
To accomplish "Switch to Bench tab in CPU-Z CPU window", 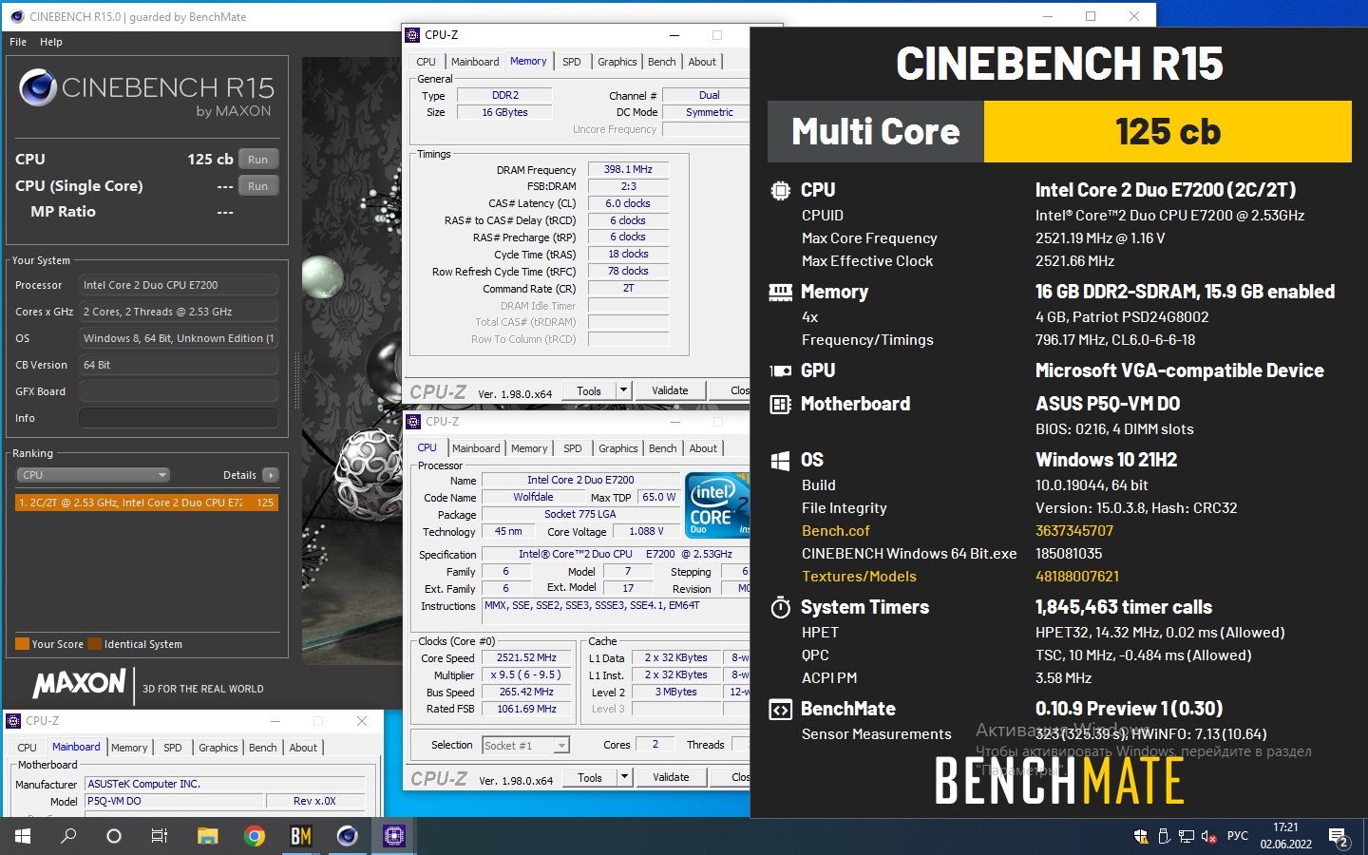I will tap(663, 448).
